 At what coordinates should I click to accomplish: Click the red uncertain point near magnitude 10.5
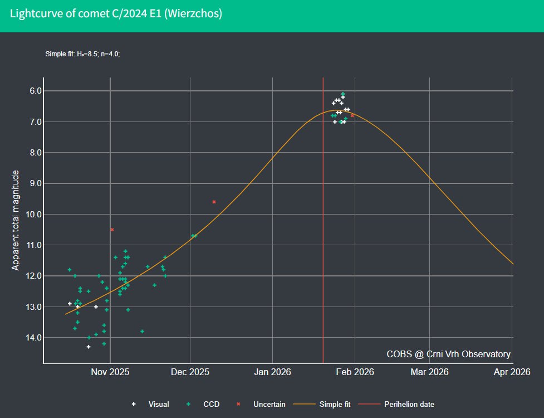(x=112, y=230)
